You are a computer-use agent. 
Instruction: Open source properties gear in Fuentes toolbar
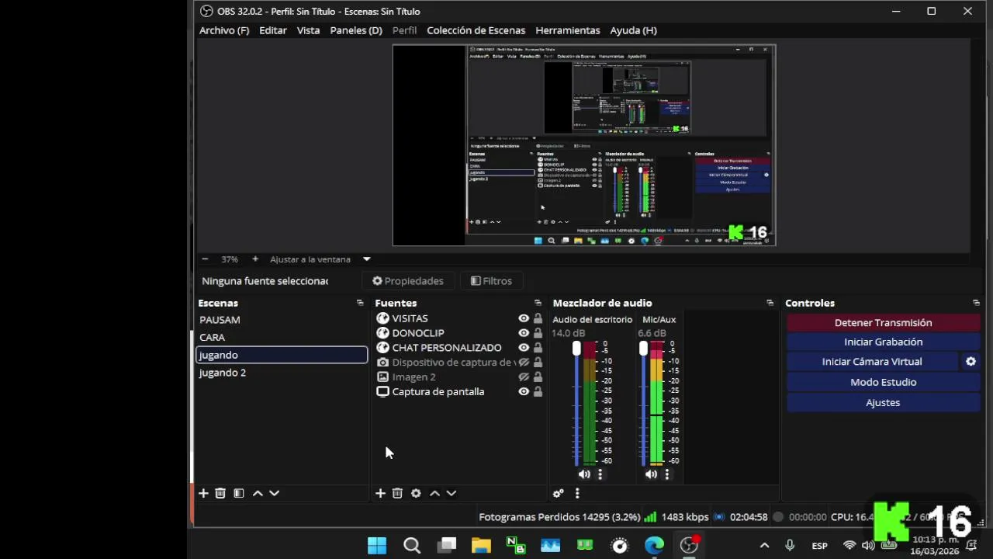coord(416,493)
